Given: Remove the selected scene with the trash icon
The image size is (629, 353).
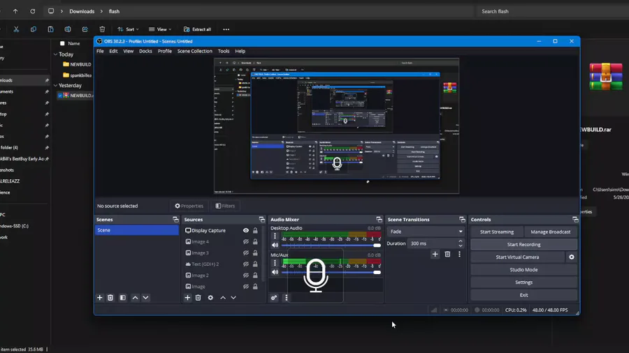Looking at the screenshot, I should click(110, 298).
